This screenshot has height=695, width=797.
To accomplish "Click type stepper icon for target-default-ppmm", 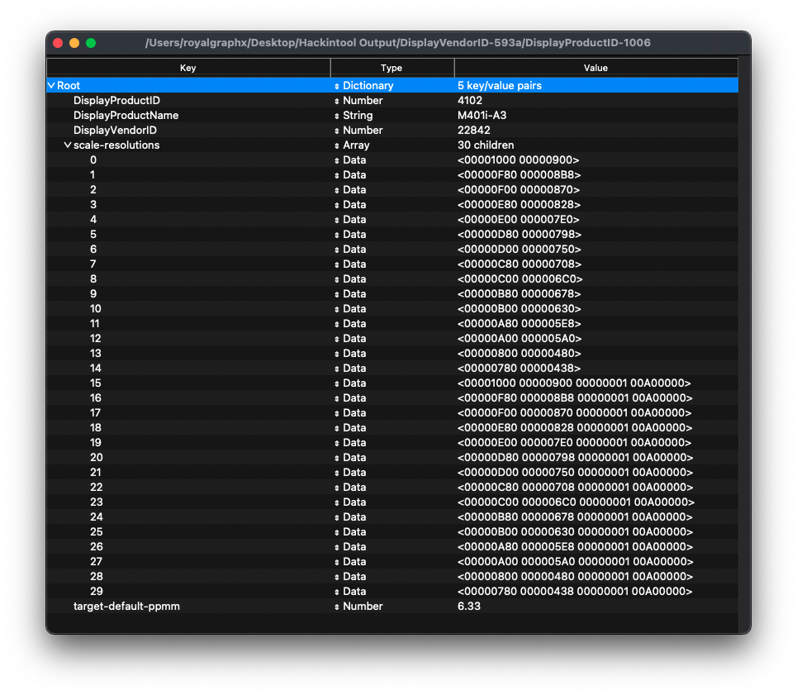I will point(337,607).
